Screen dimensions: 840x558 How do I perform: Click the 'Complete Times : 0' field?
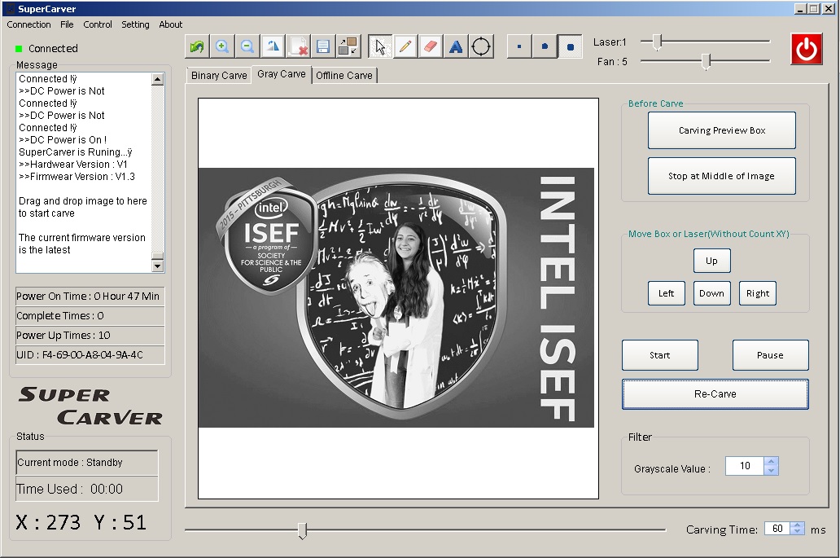click(x=90, y=316)
